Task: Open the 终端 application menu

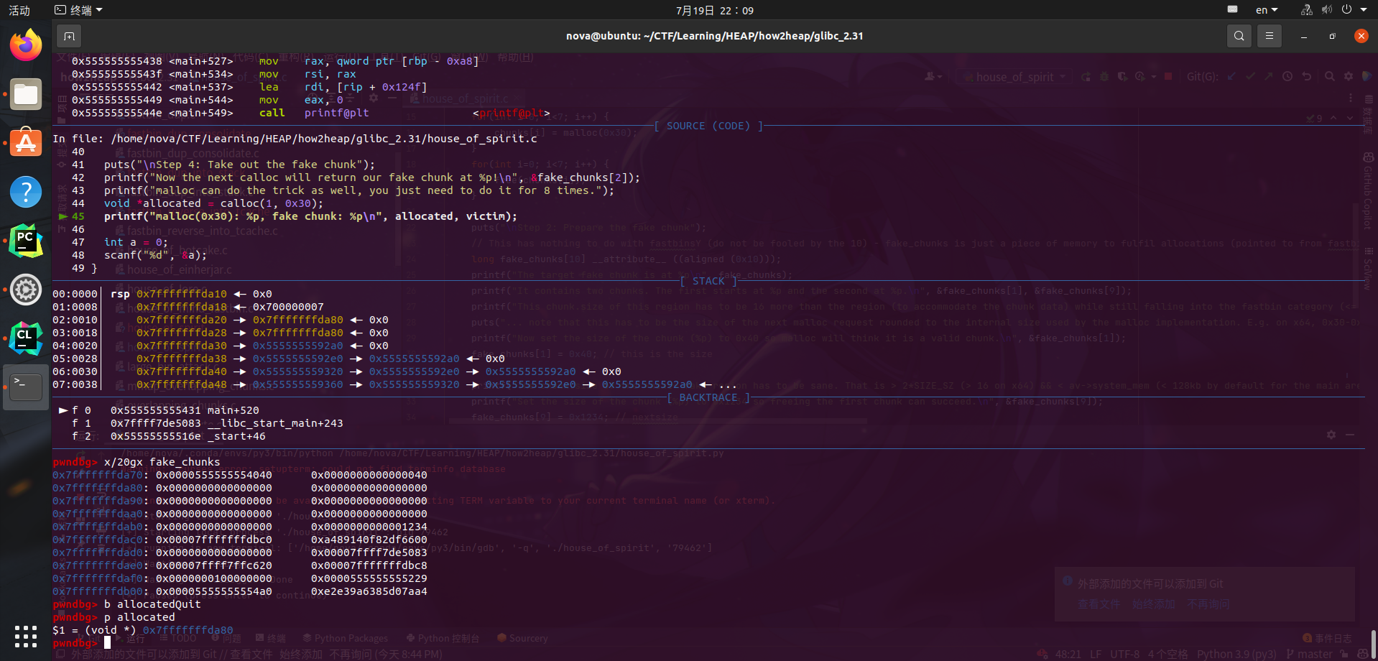Action: [x=79, y=10]
